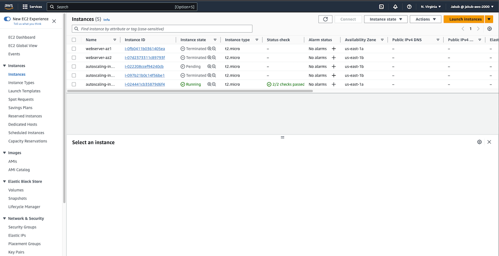
Task: Open the notifications bell
Action: [x=395, y=7]
